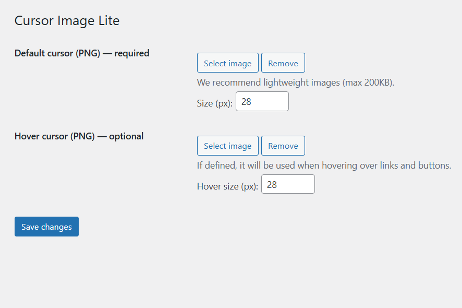Focus the Hover size (px) input field
This screenshot has width=462, height=308.
click(x=288, y=184)
